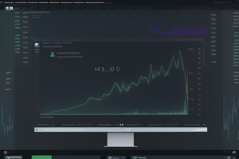Click the 43.00 price value on chart
The width and height of the screenshot is (239, 159).
click(107, 70)
